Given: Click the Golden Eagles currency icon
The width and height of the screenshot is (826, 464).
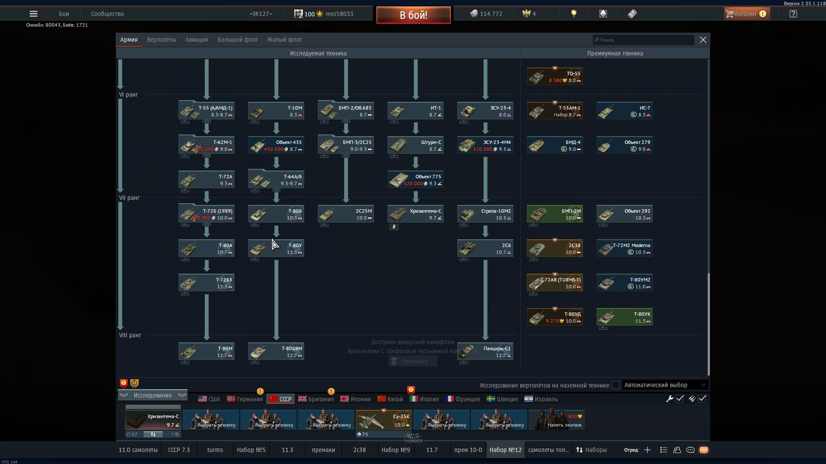Looking at the screenshot, I should (x=526, y=14).
